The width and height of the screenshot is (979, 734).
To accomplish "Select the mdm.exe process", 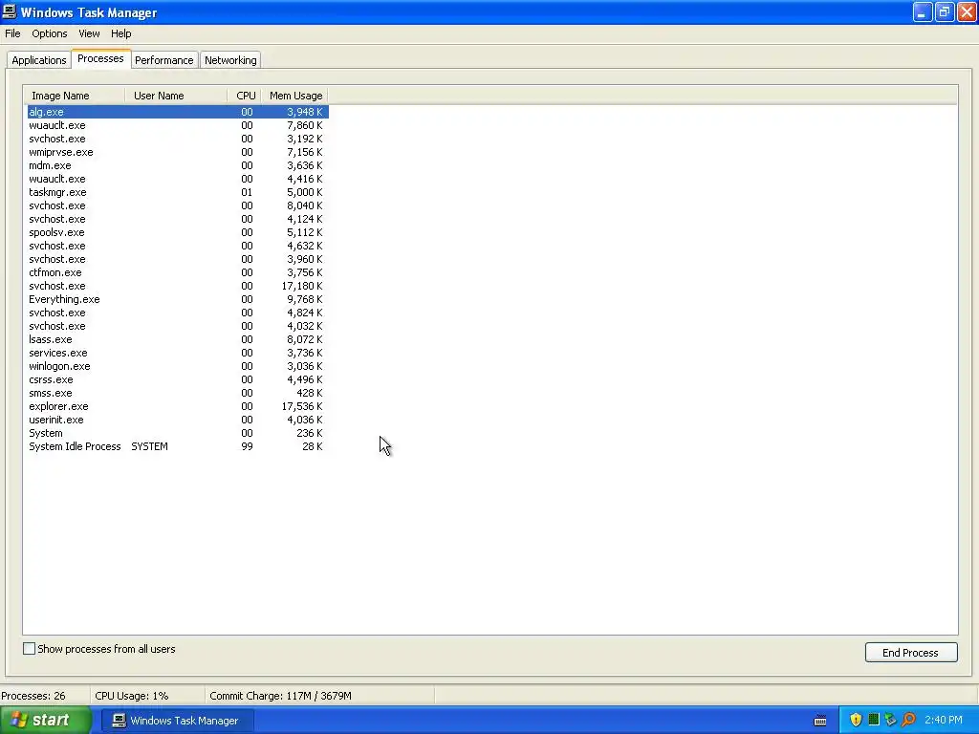I will point(178,165).
